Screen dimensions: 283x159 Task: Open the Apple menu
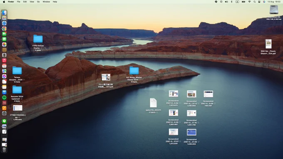pos(4,2)
